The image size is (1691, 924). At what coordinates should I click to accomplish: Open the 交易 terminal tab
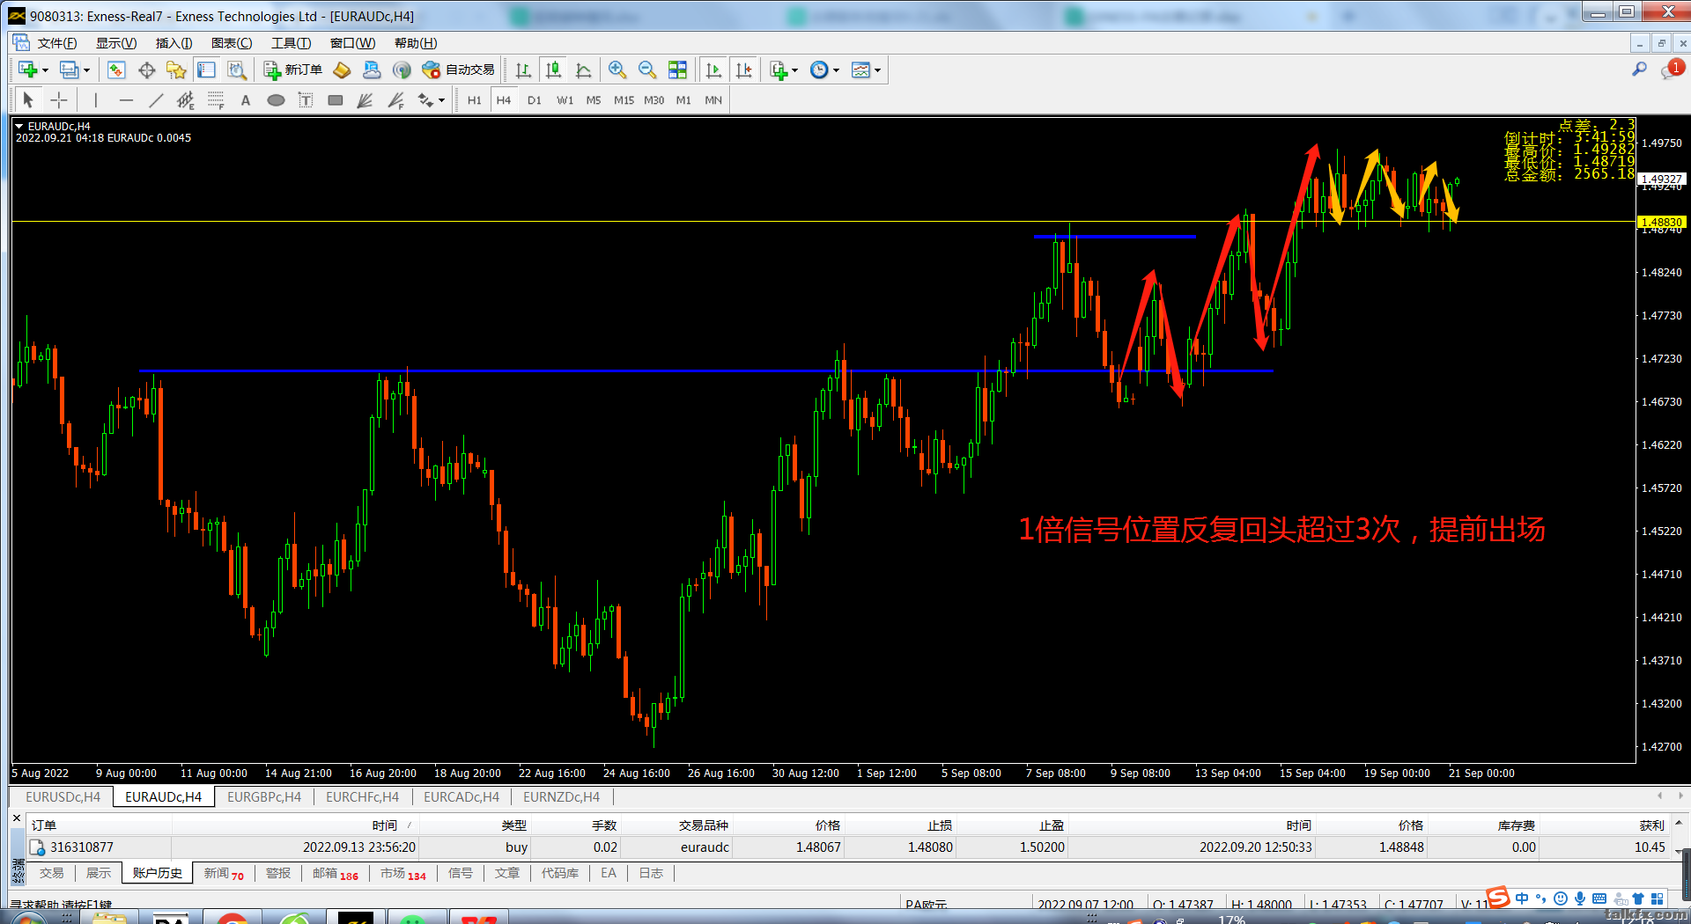51,873
